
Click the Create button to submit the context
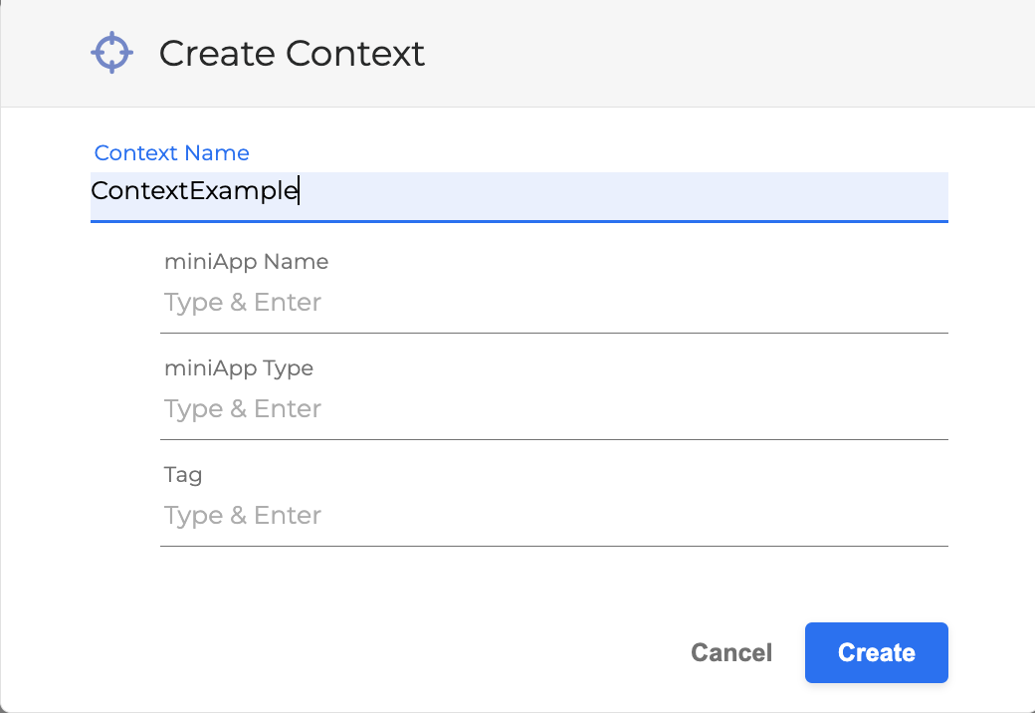coord(876,652)
